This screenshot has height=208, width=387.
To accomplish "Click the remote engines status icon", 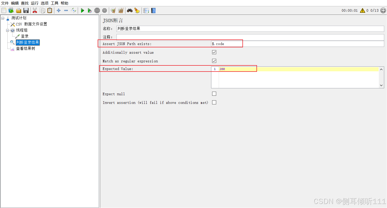I will click(383, 10).
